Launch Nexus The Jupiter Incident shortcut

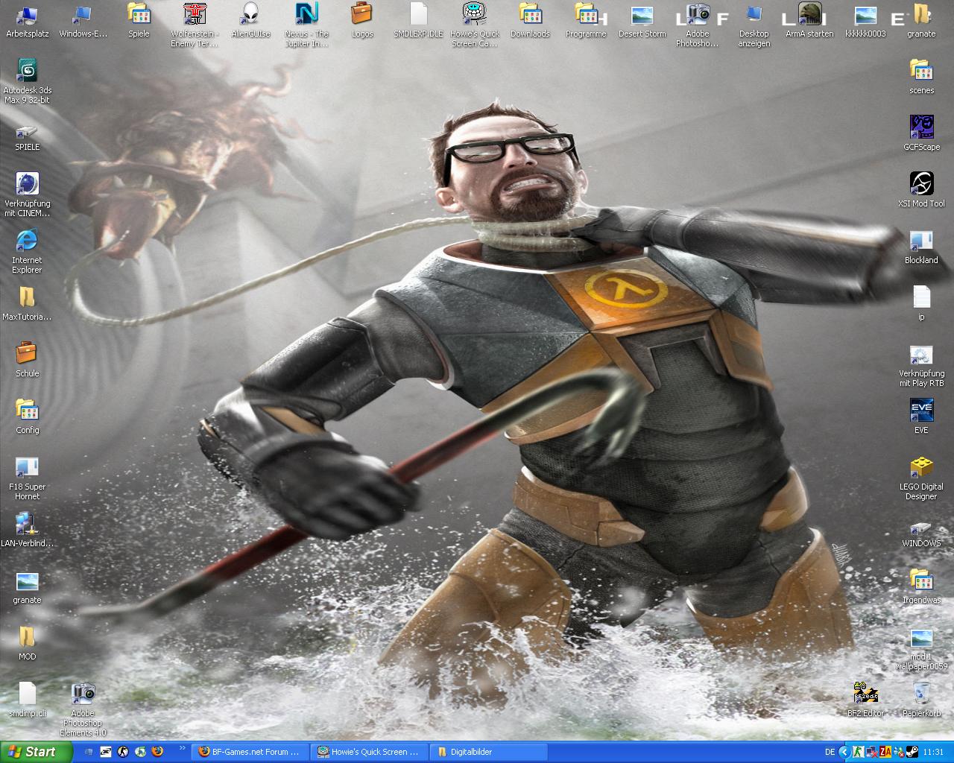[306, 25]
